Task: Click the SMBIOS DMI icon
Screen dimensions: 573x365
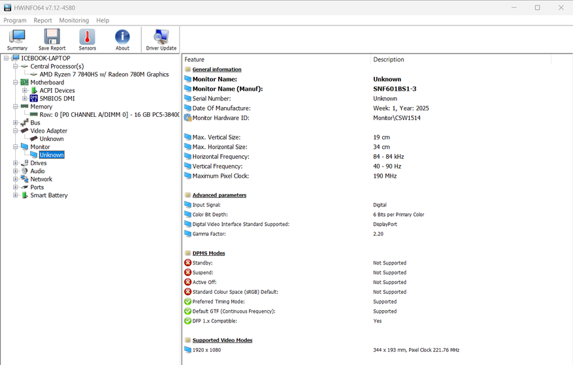Action: [34, 99]
